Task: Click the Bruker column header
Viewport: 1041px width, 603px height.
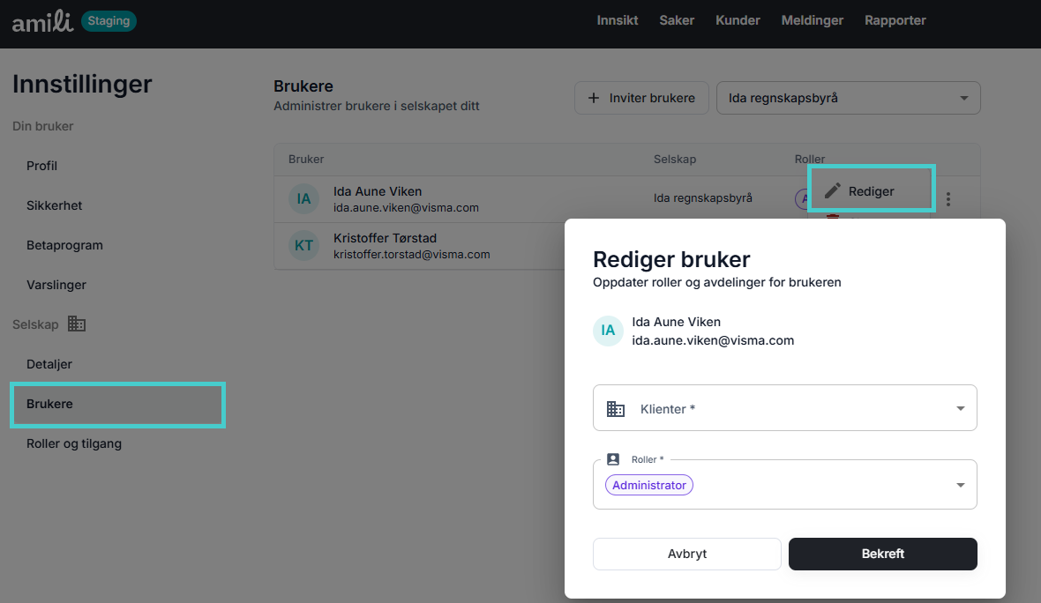Action: click(x=306, y=160)
